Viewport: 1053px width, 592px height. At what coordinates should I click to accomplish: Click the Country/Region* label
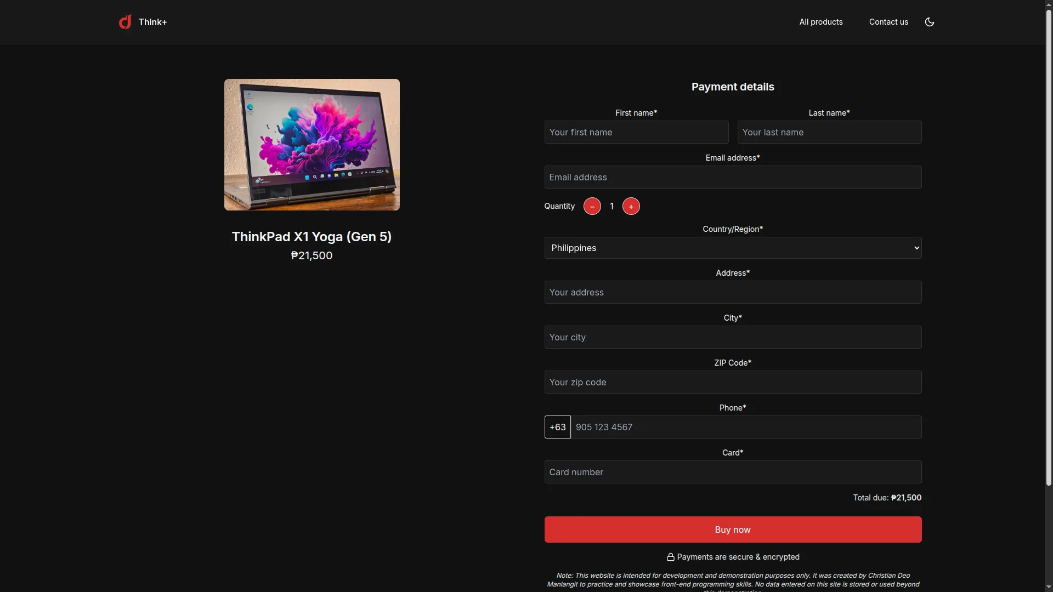pyautogui.click(x=733, y=229)
